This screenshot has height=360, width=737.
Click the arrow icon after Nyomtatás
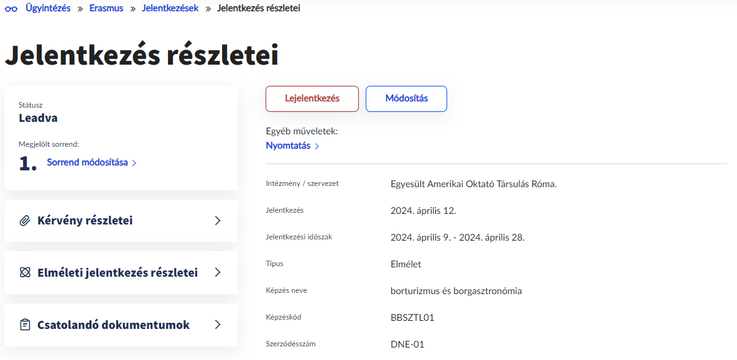pyautogui.click(x=317, y=146)
